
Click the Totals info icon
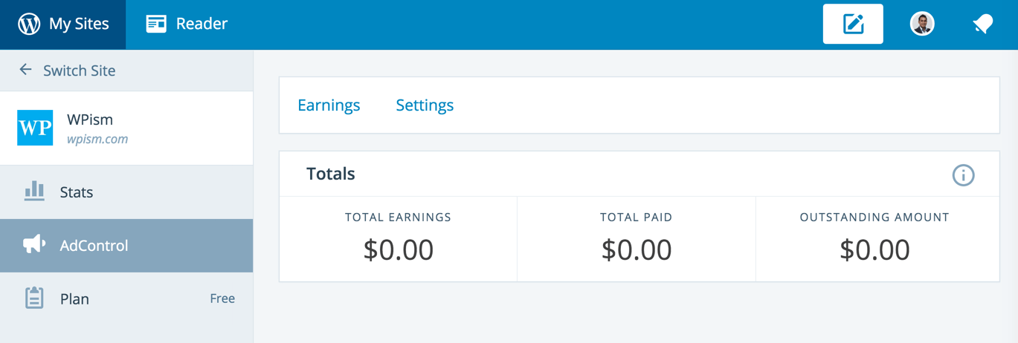click(963, 175)
